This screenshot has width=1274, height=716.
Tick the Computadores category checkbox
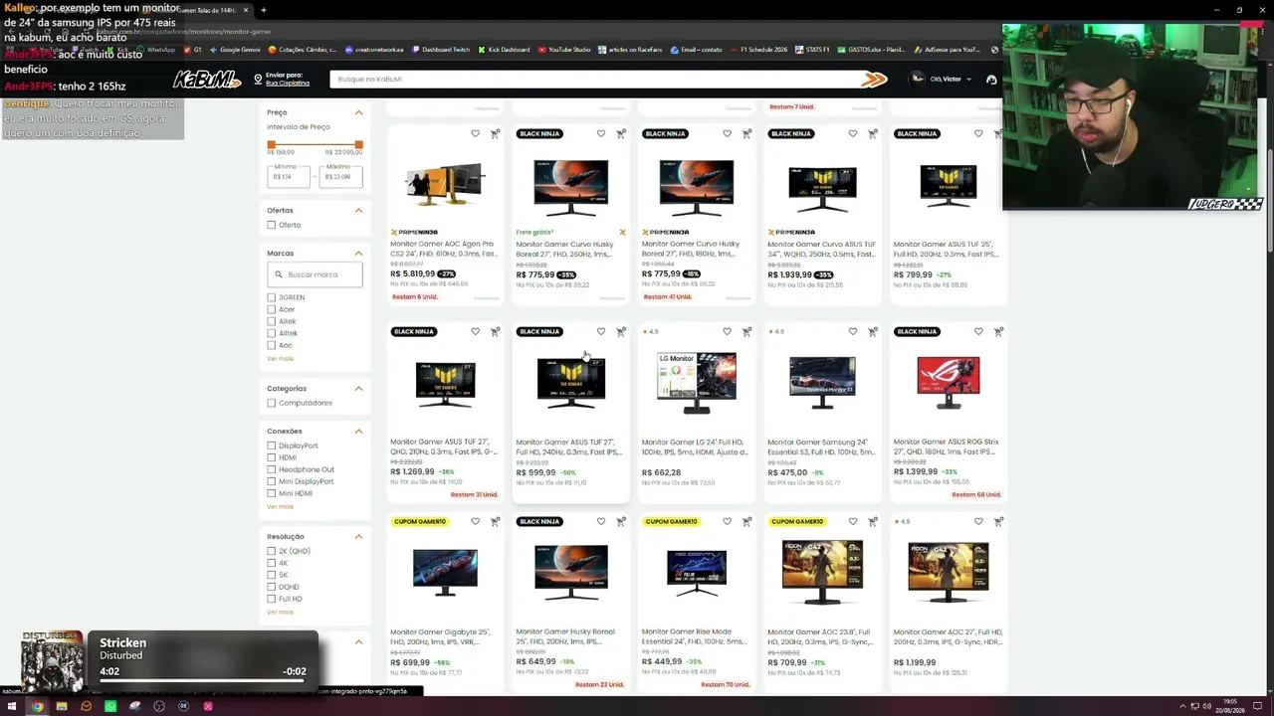(x=272, y=403)
